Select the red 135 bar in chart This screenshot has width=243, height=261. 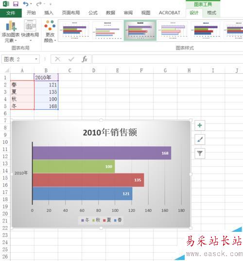pyautogui.click(x=88, y=180)
